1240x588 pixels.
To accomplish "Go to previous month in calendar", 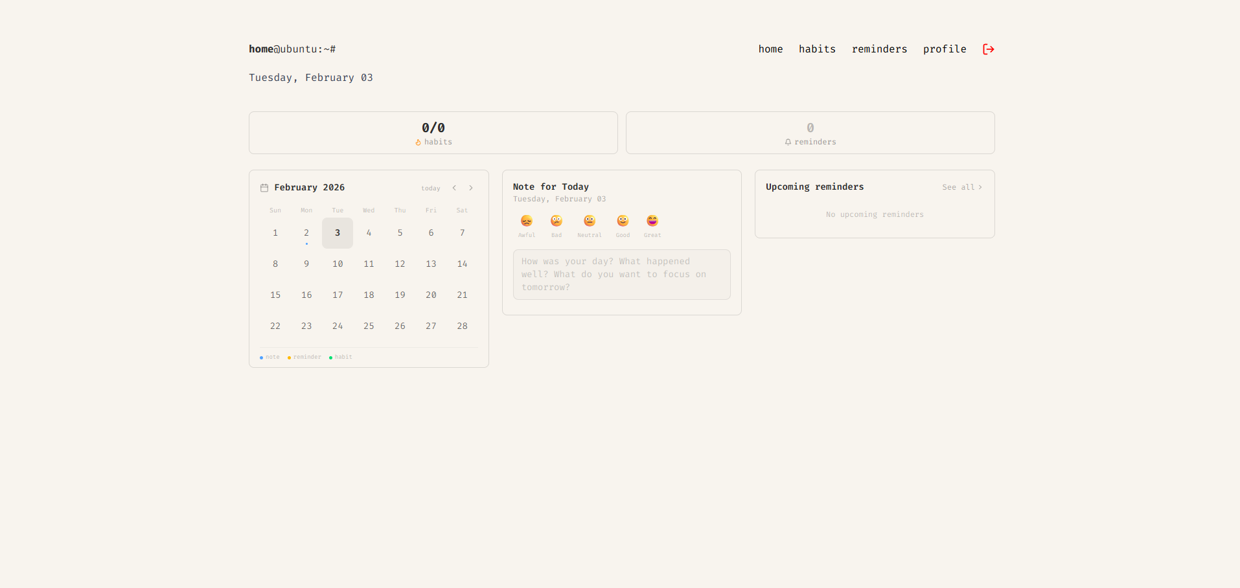I will pos(454,188).
